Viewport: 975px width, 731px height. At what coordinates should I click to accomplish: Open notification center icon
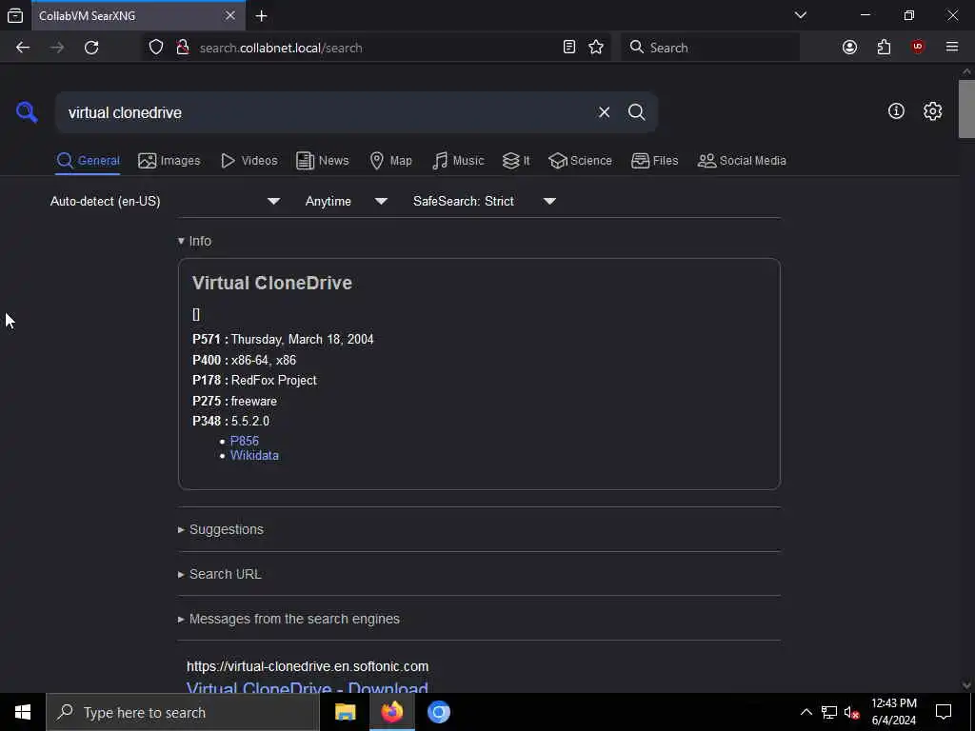944,712
